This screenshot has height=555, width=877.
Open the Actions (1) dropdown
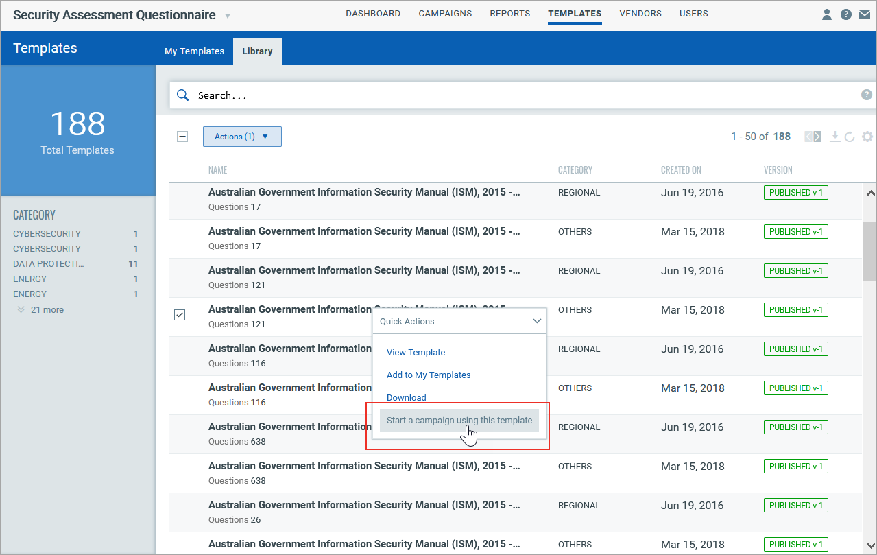(242, 137)
